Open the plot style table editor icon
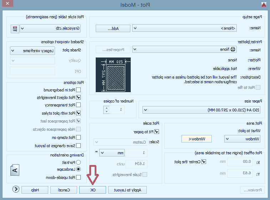 (15, 29)
